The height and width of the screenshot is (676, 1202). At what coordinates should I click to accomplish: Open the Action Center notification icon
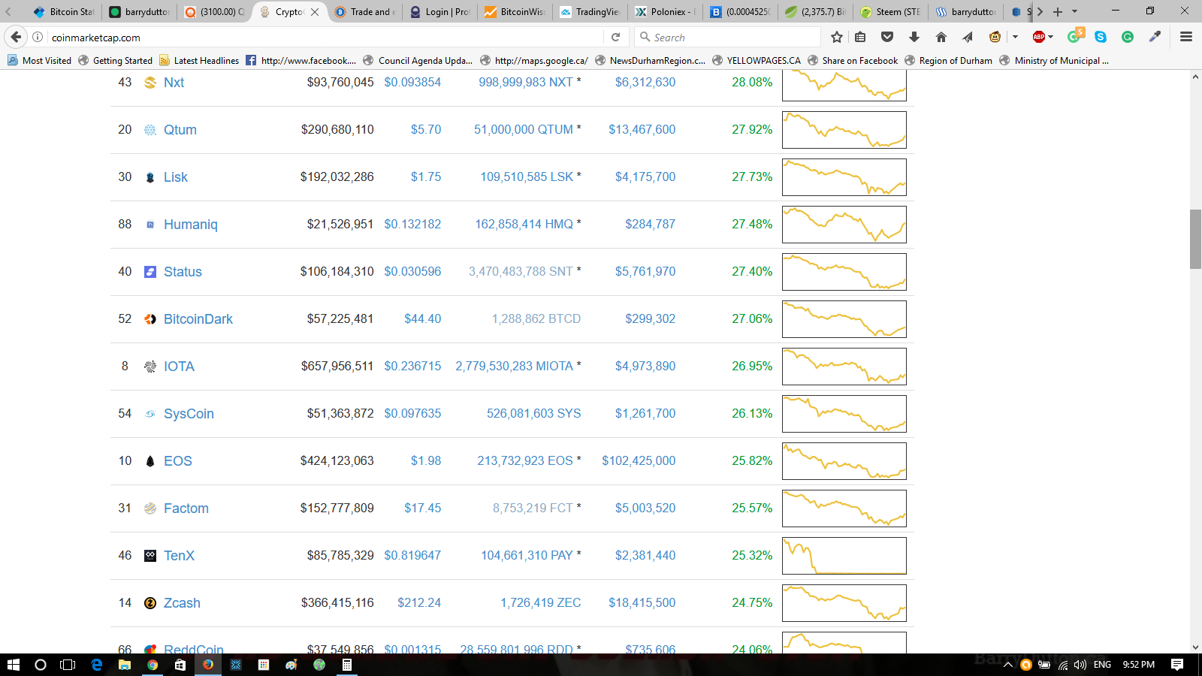click(x=1177, y=665)
